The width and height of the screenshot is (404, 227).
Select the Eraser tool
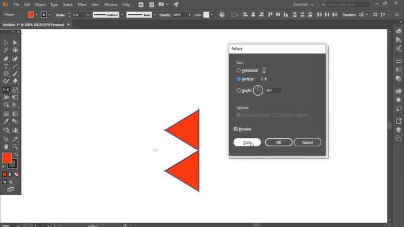(15, 81)
